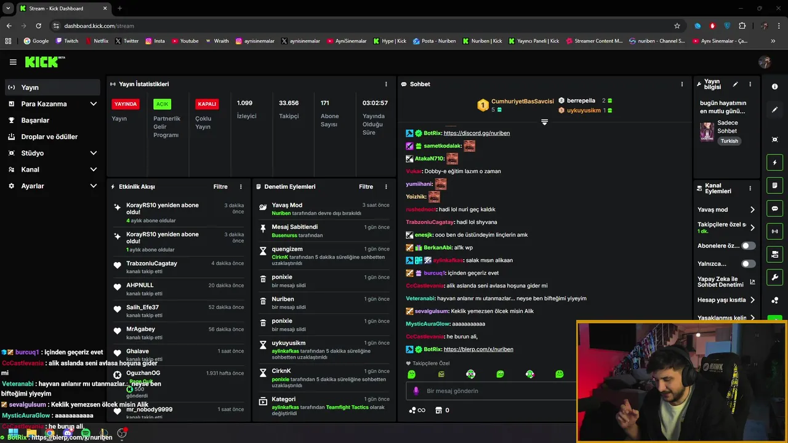Toggle the Yalnızca... chat switch
The height and width of the screenshot is (443, 788).
point(748,264)
